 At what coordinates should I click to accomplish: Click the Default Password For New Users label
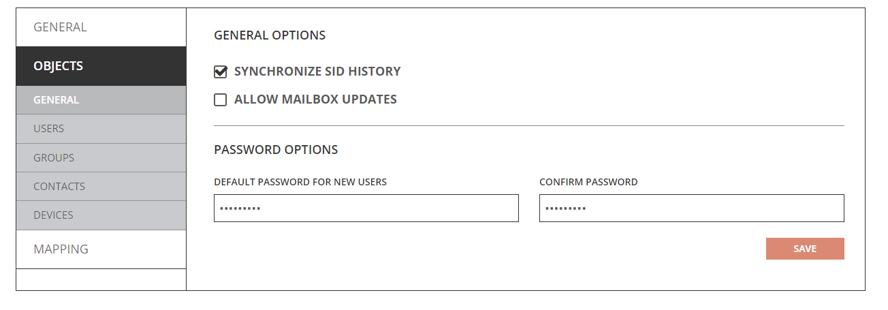(x=300, y=182)
